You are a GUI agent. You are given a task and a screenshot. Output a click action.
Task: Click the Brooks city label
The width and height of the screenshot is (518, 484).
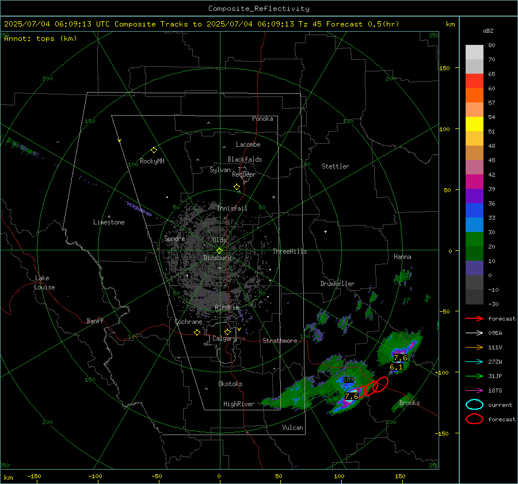(409, 403)
